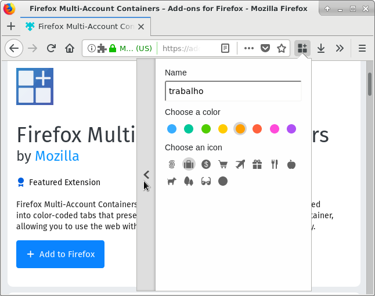Choose the glasses chill icon
The width and height of the screenshot is (375, 296).
point(206,181)
